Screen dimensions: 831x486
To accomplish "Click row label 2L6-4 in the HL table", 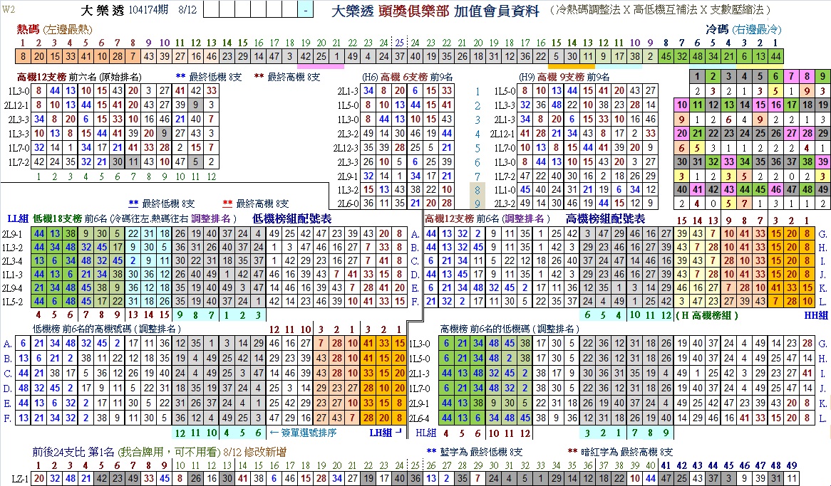I will click(x=420, y=418).
